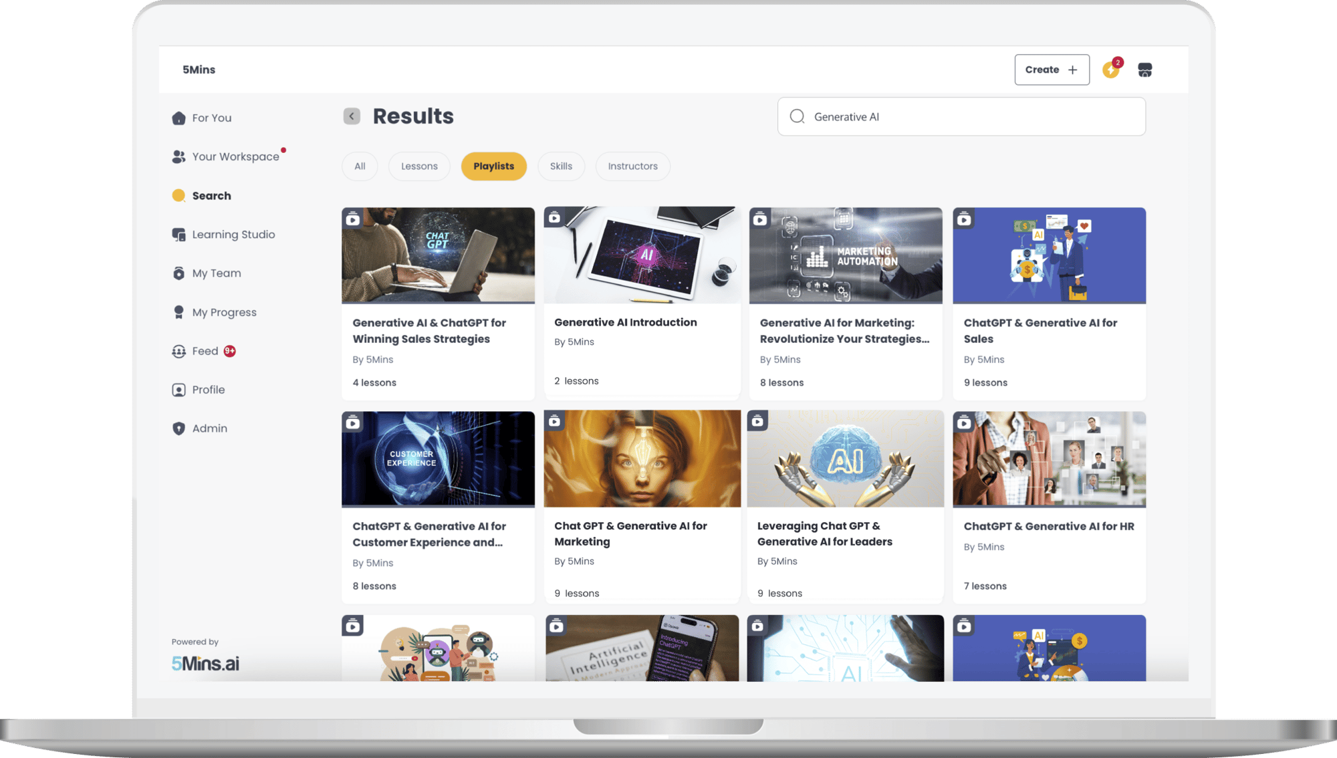Open Generative AI & ChatGPT for Winning Sales Strategies

click(x=429, y=331)
